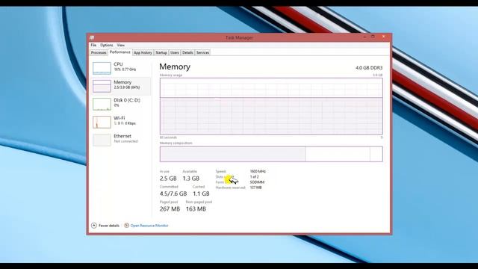
Task: Click the memory usage graph
Action: coord(271,106)
